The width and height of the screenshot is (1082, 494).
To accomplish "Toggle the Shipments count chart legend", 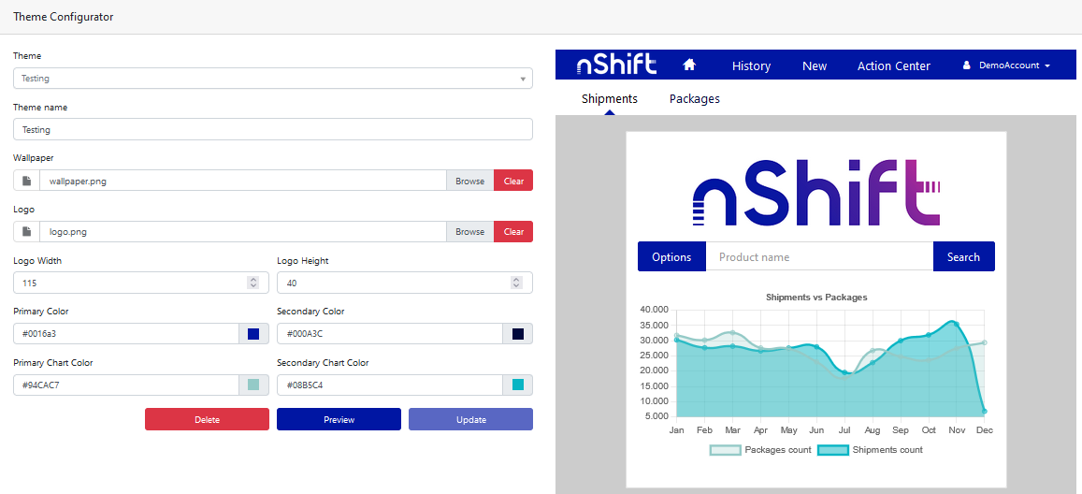I will (x=870, y=450).
